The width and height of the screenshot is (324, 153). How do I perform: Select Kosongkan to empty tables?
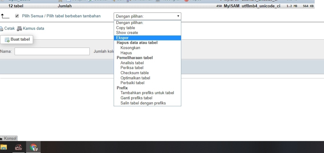click(130, 48)
